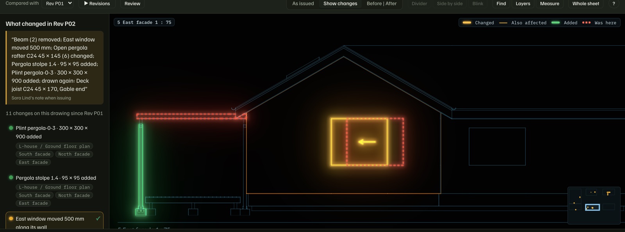Open the Review panel
Image resolution: width=625 pixels, height=232 pixels.
(132, 4)
